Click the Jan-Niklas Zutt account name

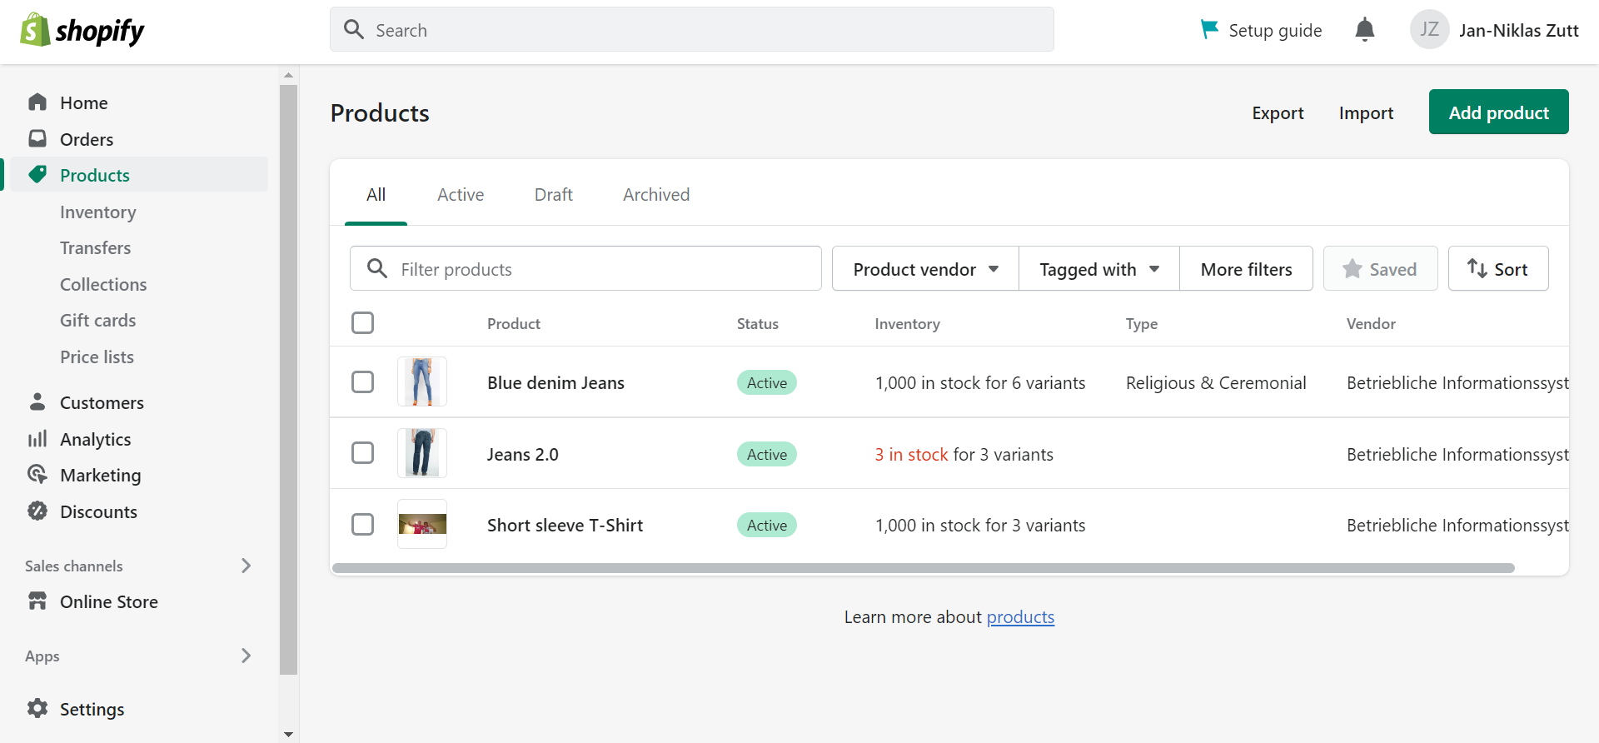click(1519, 31)
